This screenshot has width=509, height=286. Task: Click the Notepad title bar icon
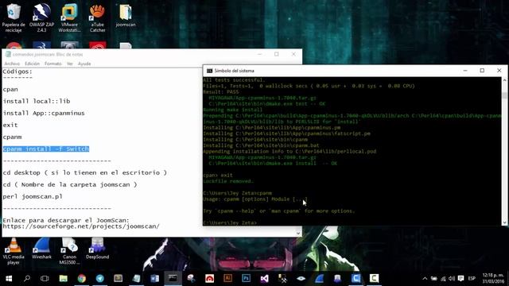(8, 55)
